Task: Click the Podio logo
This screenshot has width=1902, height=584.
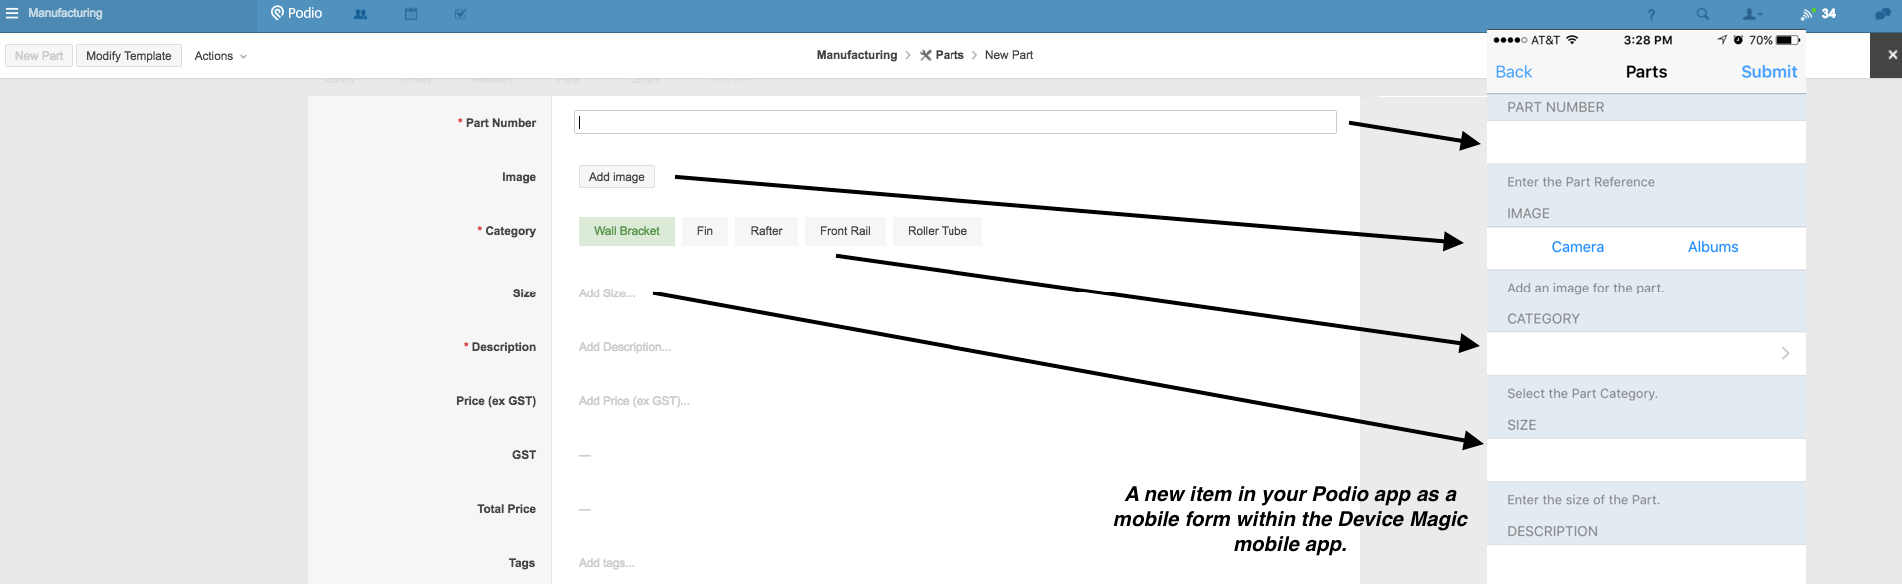Action: (296, 14)
